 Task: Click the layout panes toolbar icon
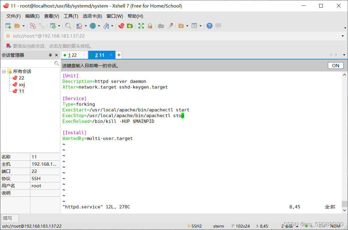click(194, 26)
